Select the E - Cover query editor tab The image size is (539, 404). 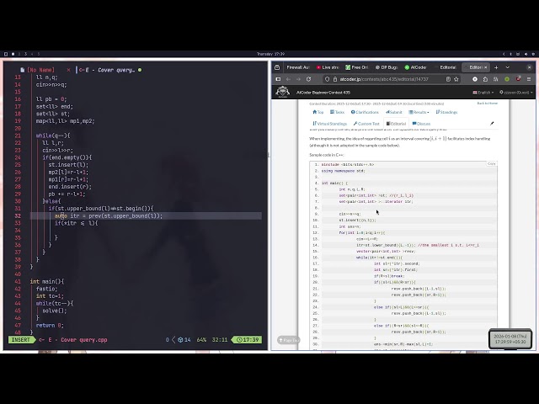click(110, 70)
